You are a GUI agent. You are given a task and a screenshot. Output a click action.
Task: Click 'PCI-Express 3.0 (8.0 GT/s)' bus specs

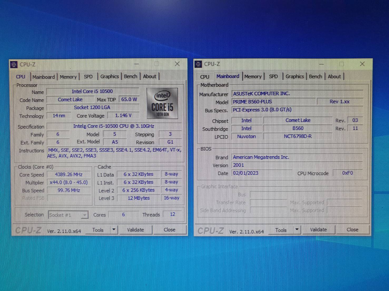(x=297, y=110)
